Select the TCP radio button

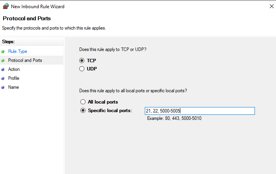pos(82,61)
